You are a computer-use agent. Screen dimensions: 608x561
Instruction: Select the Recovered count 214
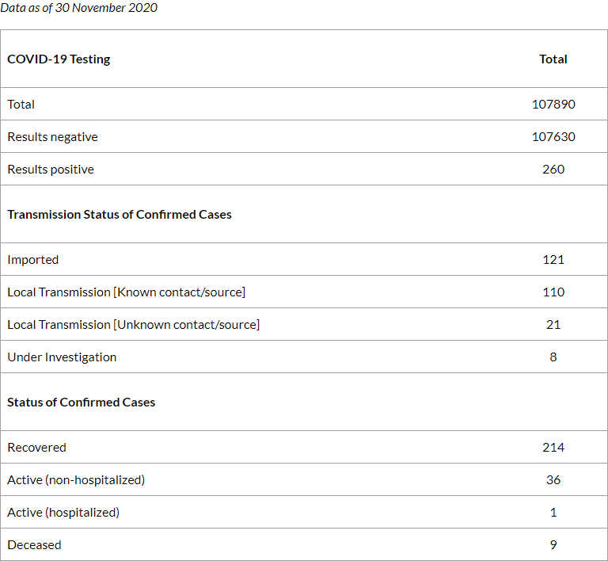click(x=553, y=448)
